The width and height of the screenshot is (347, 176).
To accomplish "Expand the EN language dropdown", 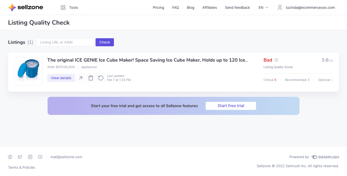I will pos(263,8).
